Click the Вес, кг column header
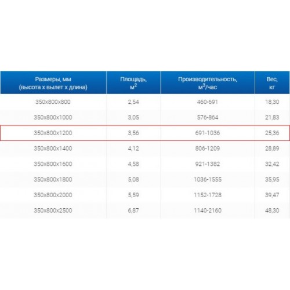This screenshot has height=290, width=290. pos(272,83)
